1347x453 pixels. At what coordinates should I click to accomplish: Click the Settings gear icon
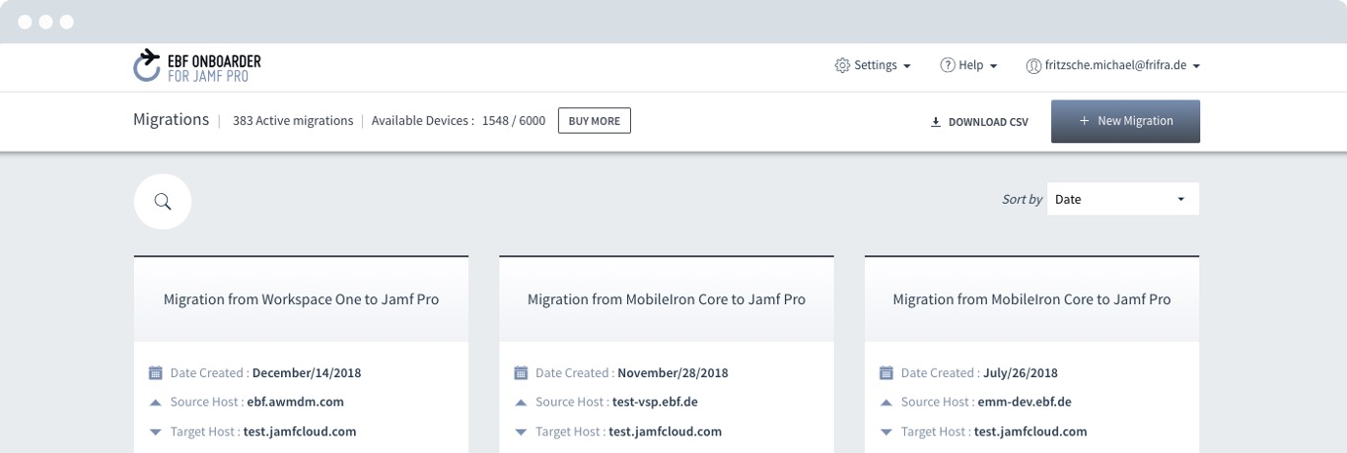pyautogui.click(x=842, y=66)
